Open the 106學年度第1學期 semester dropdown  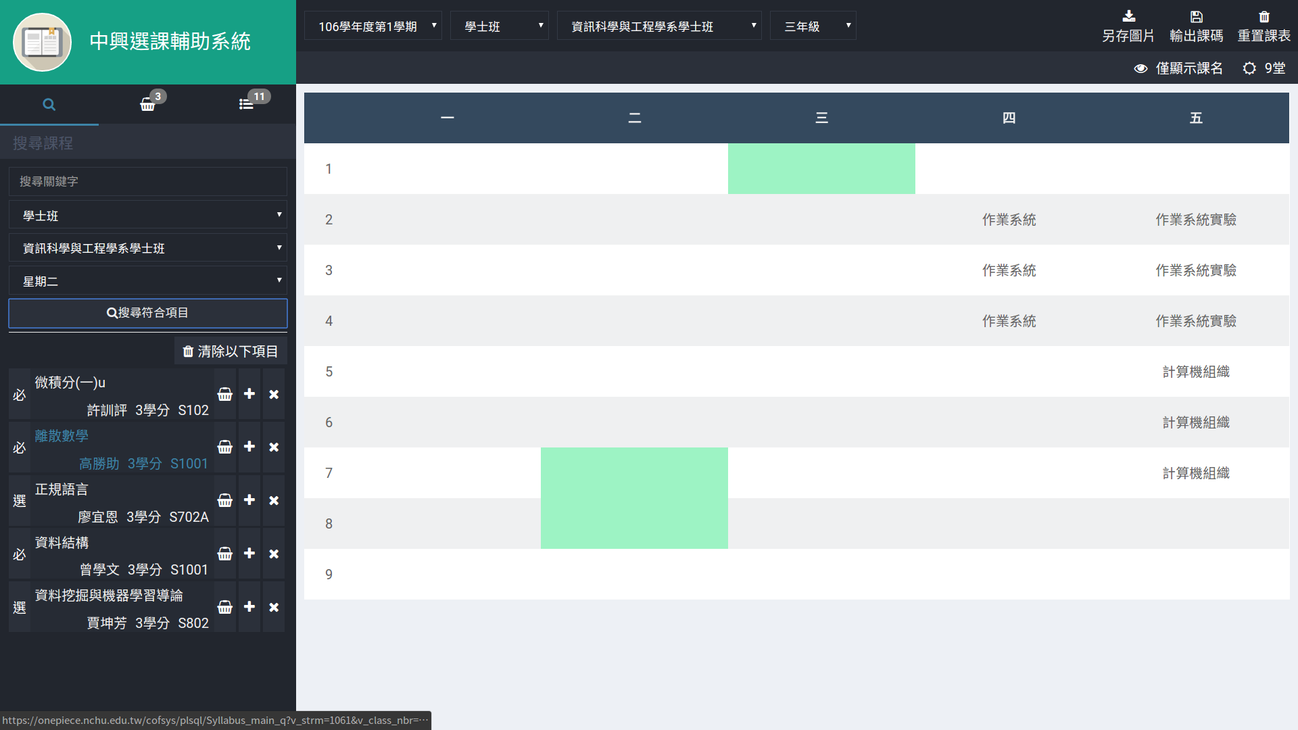pos(373,26)
